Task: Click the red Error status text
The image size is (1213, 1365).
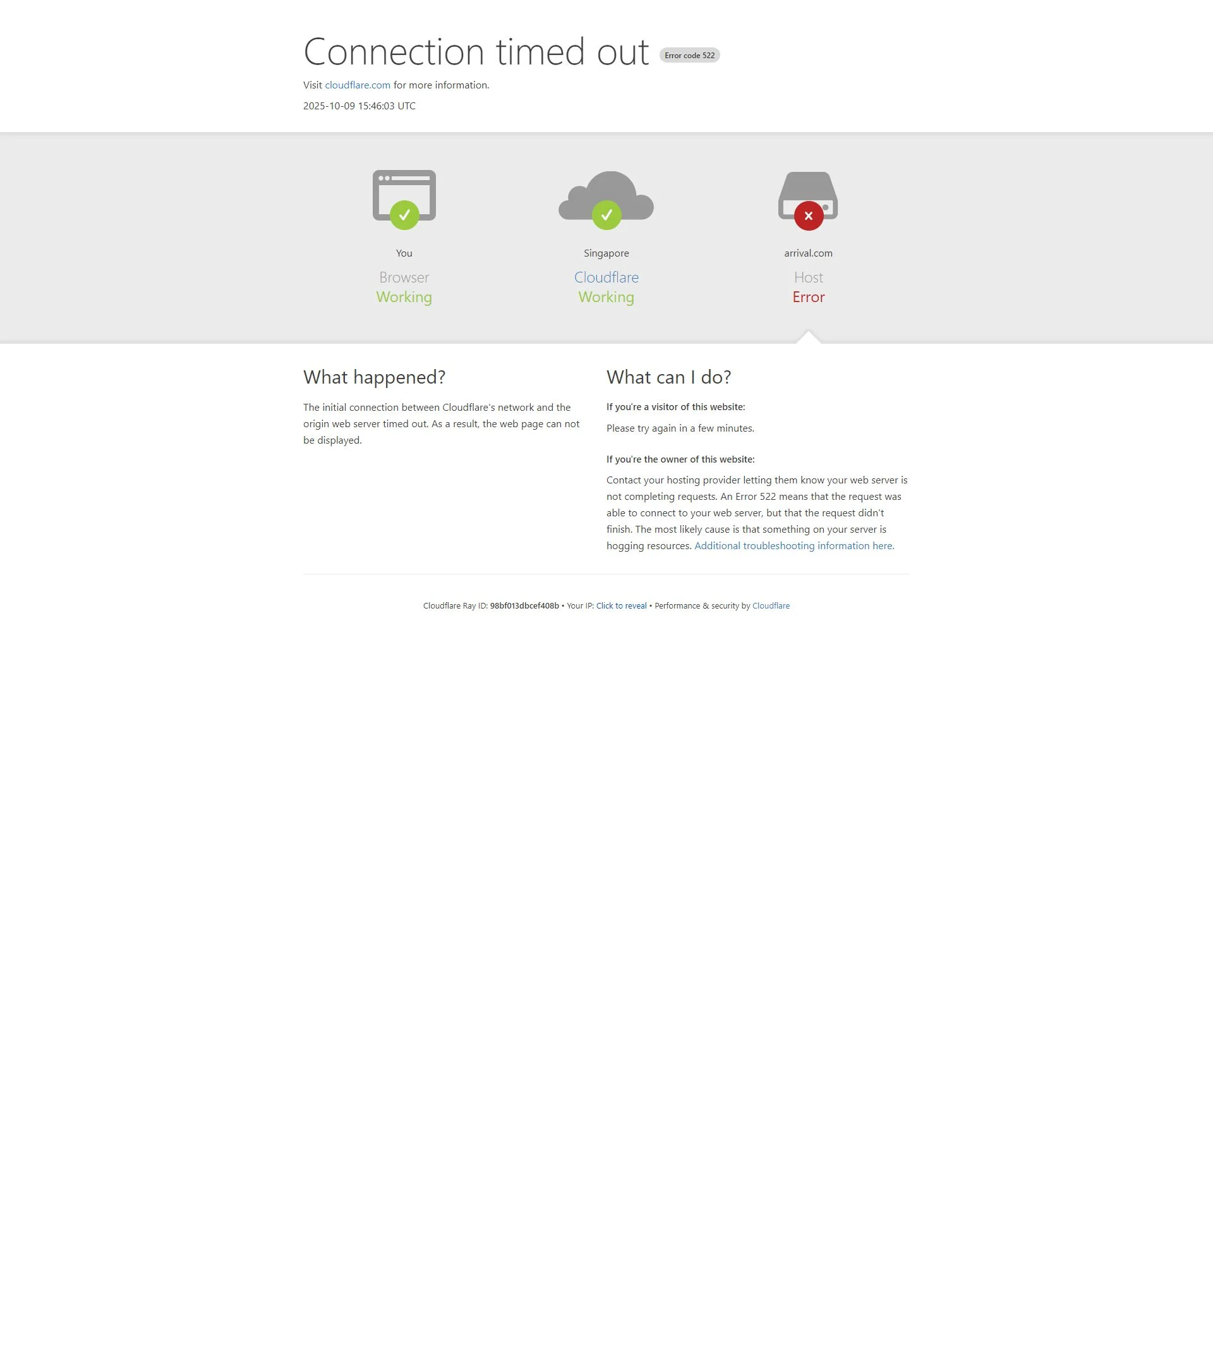Action: click(x=808, y=297)
